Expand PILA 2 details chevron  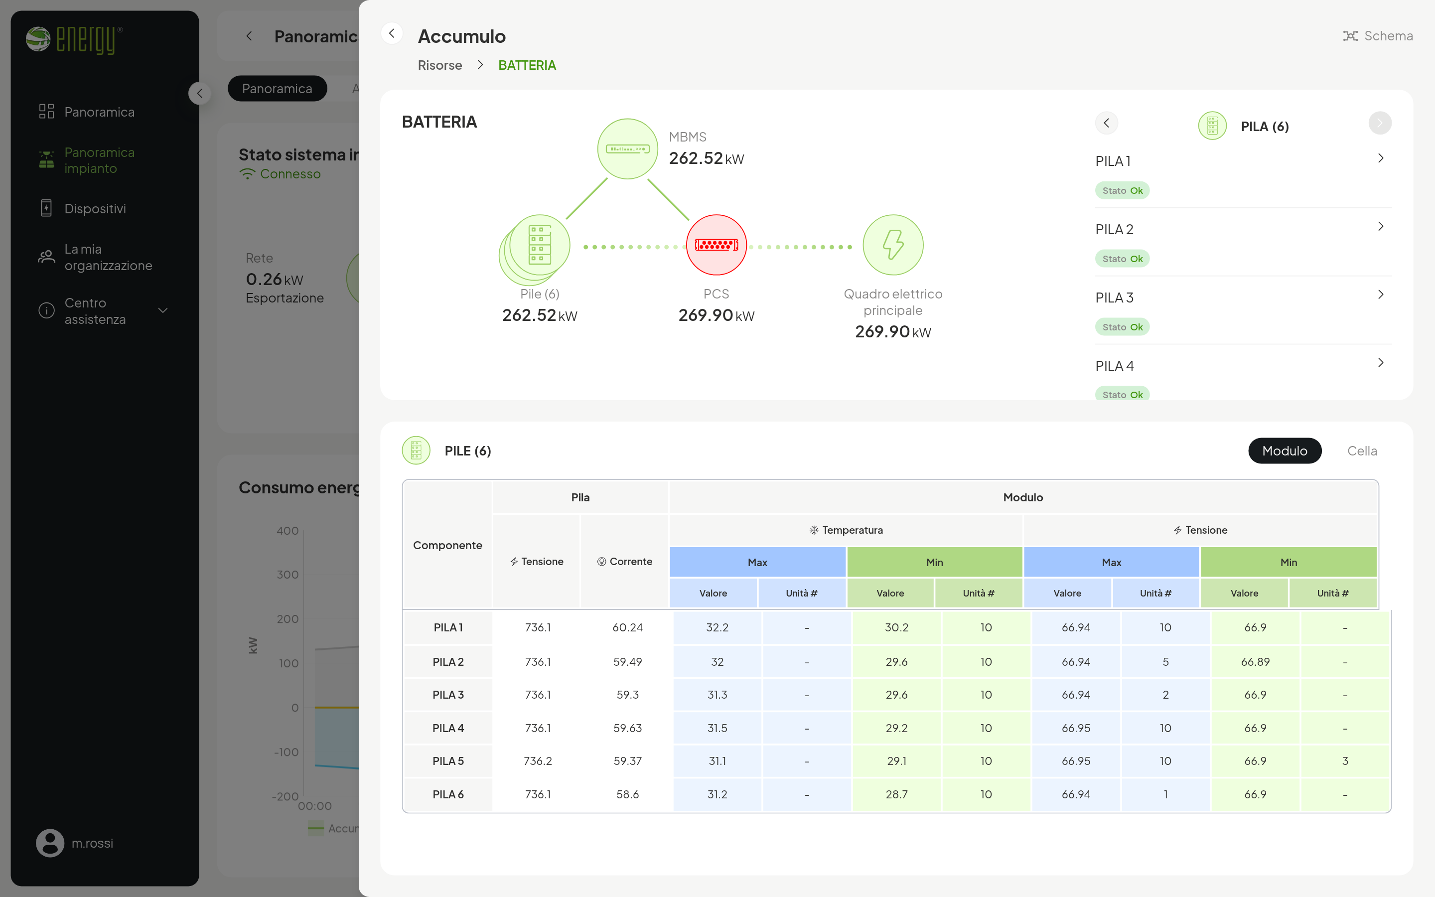(x=1381, y=226)
